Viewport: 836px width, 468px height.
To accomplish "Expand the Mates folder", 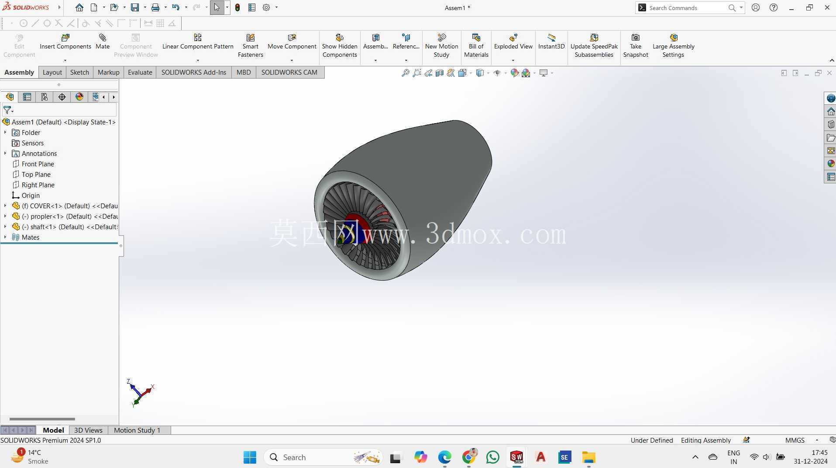I will click(x=5, y=237).
